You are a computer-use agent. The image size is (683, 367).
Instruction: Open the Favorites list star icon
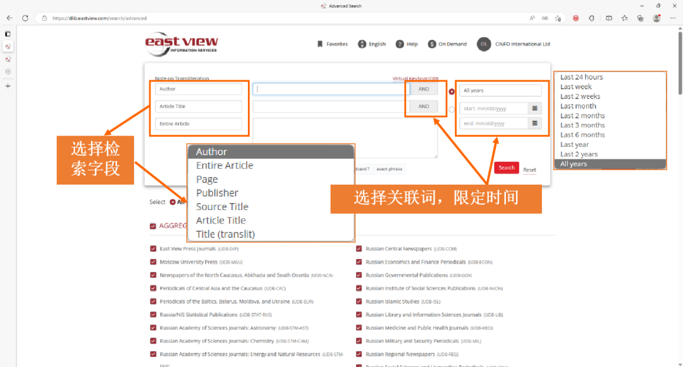[x=625, y=18]
